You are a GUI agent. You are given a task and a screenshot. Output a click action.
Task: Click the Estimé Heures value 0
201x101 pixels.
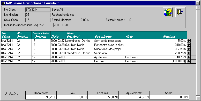(130, 20)
